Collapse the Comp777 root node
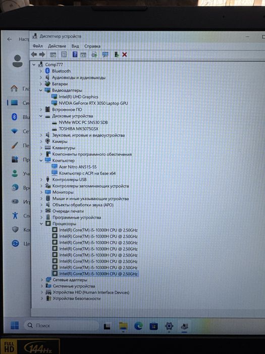This screenshot has height=354, width=265. pyautogui.click(x=34, y=65)
